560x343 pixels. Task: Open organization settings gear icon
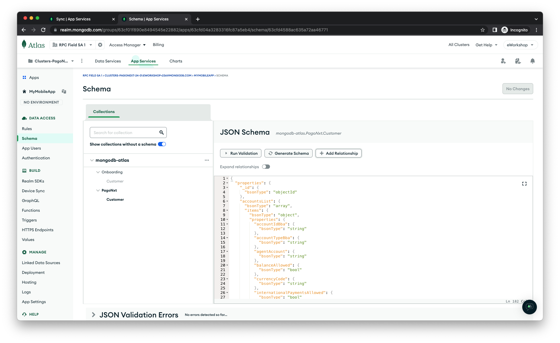click(100, 45)
